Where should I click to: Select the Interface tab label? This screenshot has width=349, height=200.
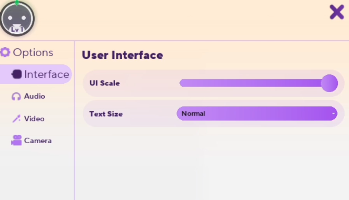47,74
